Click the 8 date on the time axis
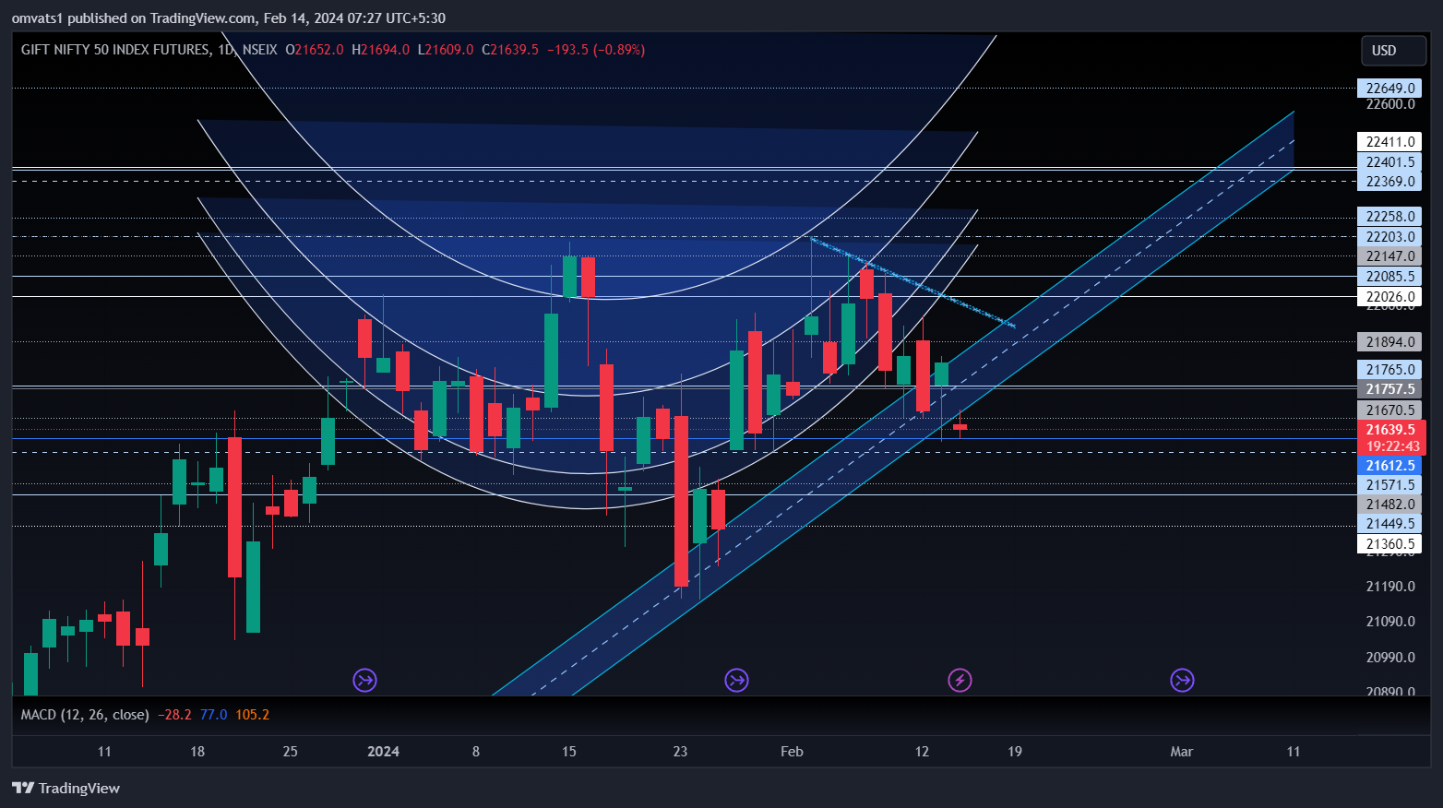Viewport: 1443px width, 808px height. pos(476,752)
